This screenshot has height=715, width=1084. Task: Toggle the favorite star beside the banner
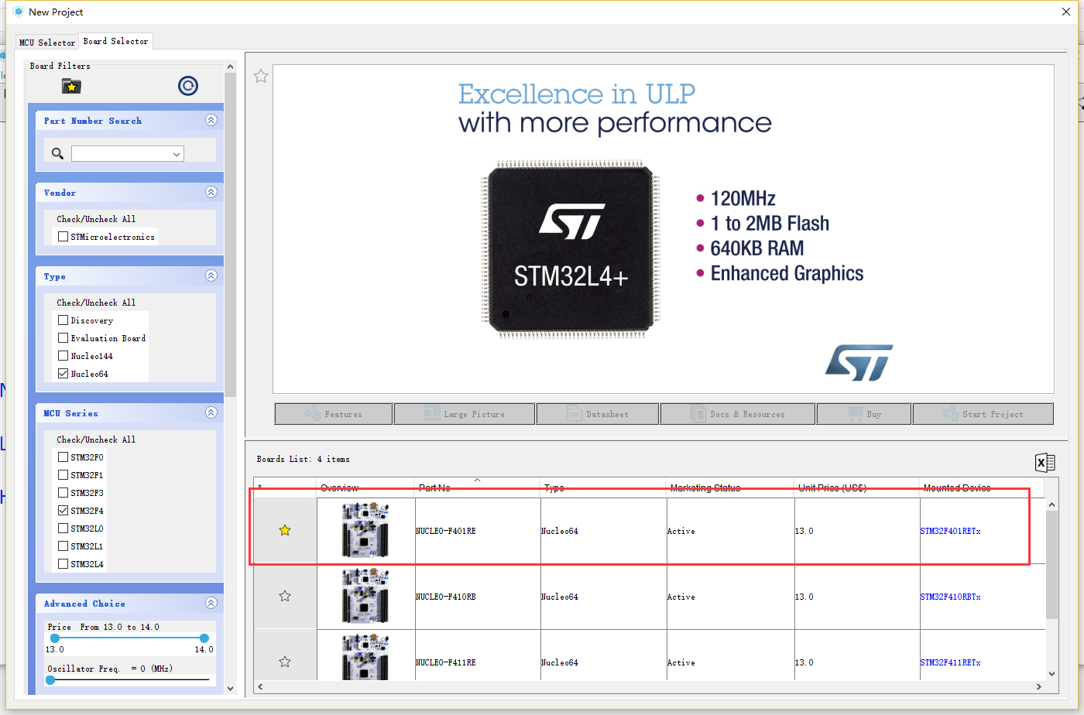coord(261,76)
